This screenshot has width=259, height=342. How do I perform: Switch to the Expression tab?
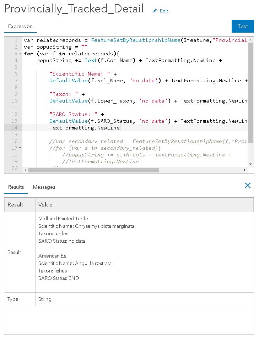coord(20,26)
